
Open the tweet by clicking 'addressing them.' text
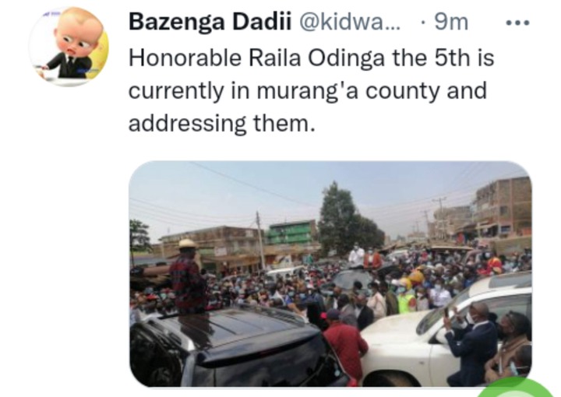click(222, 124)
